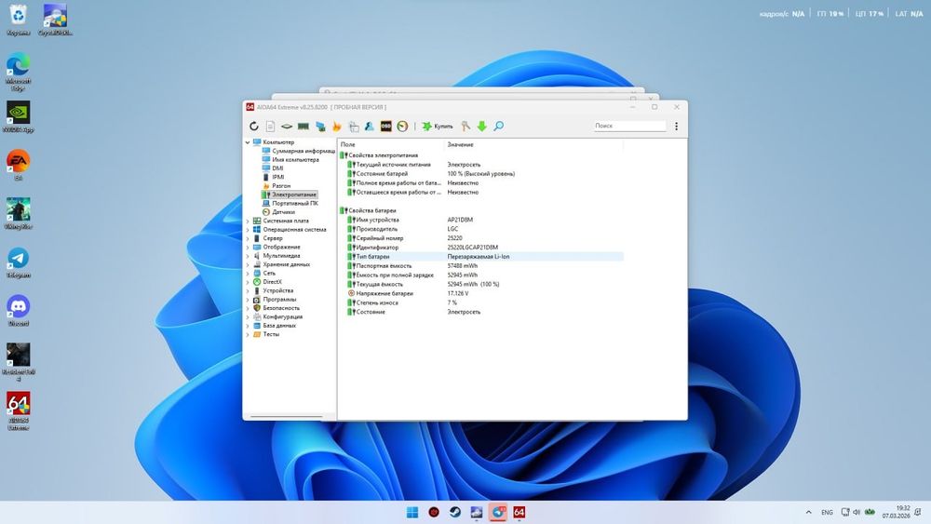Select Суммарная информация tree item

click(x=304, y=151)
